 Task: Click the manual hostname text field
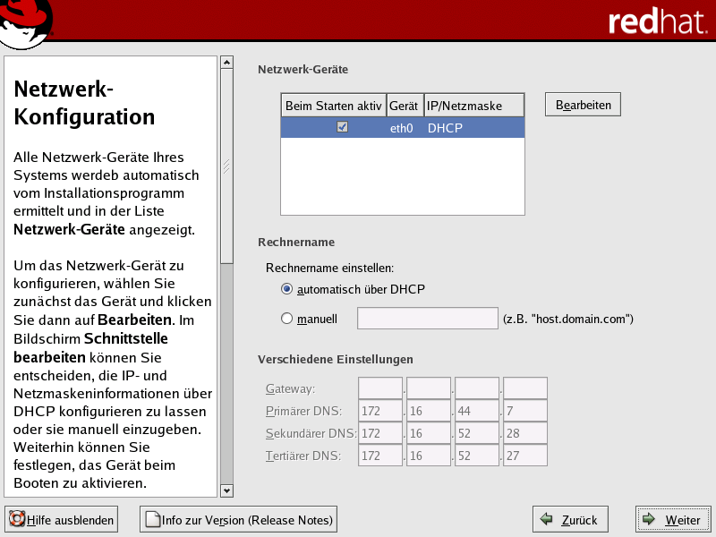(427, 318)
